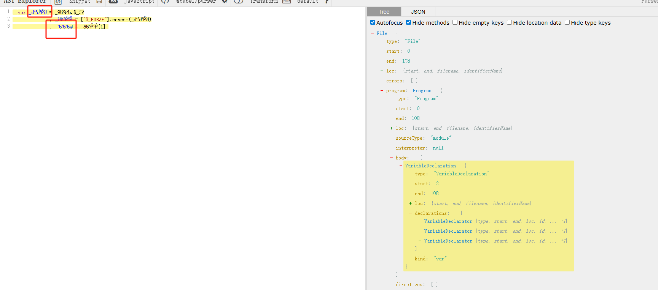Collapse the File node with its minus sign
Viewport: 658px width, 290px height.
tap(372, 33)
